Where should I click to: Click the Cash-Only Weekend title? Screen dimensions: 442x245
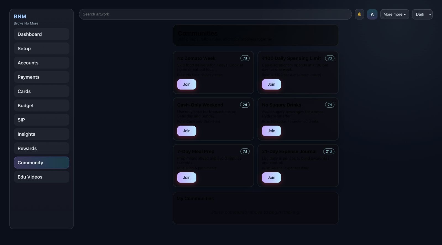(200, 105)
